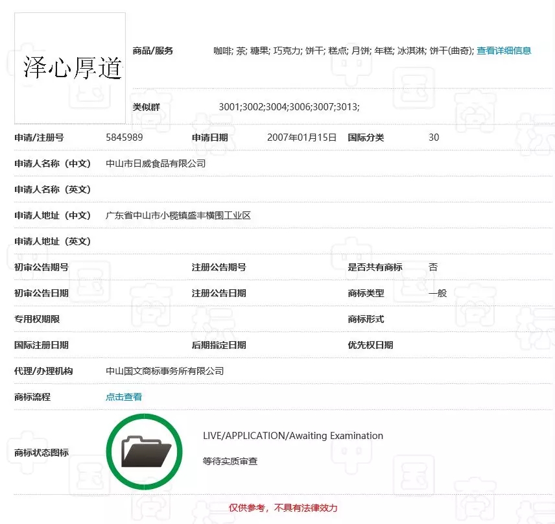
Task: Click the red disclaimer 仅供参考，不具有法律效力
Action: 283,508
